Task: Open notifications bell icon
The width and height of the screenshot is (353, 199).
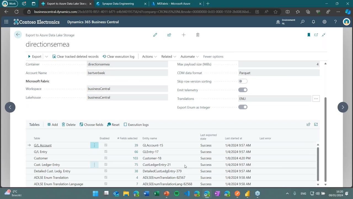Action: point(314,22)
